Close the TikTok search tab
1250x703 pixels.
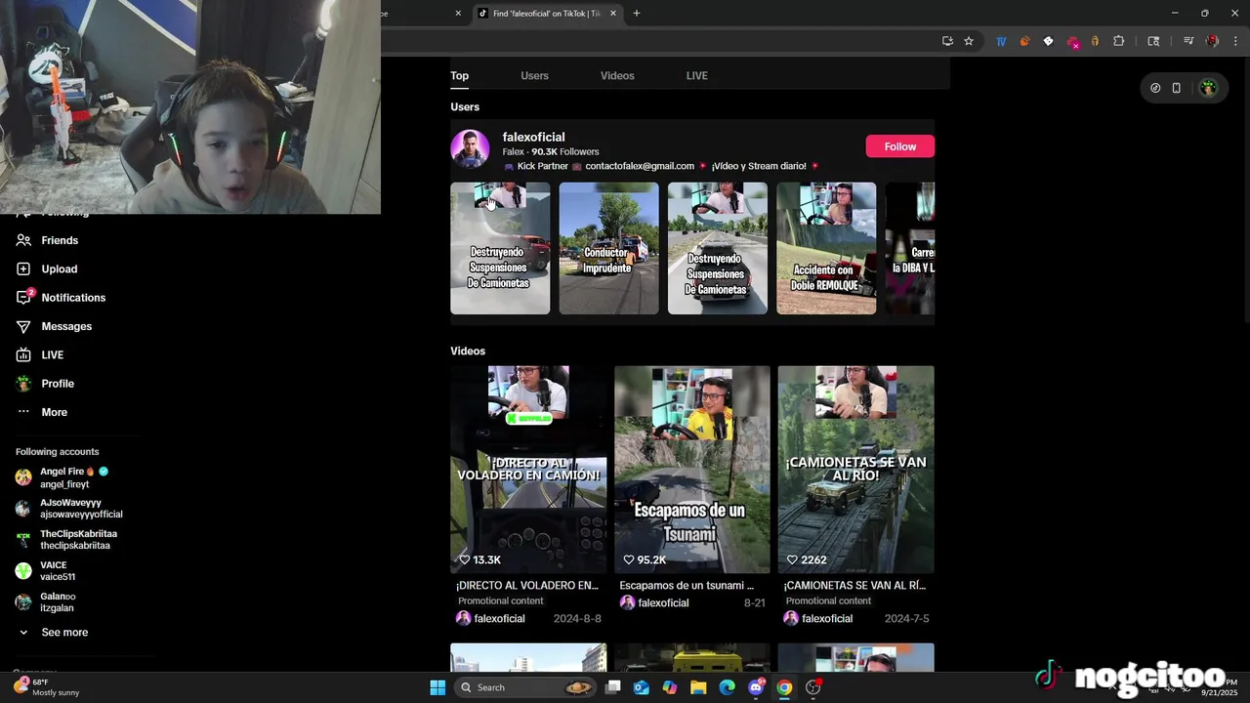(613, 13)
